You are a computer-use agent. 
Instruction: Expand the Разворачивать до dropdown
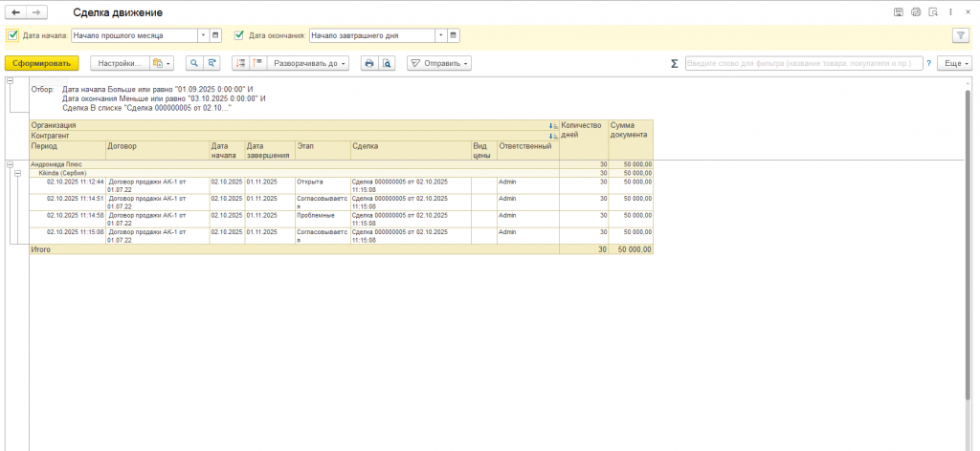pyautogui.click(x=310, y=63)
